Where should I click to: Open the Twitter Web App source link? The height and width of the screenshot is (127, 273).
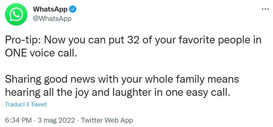click(107, 120)
